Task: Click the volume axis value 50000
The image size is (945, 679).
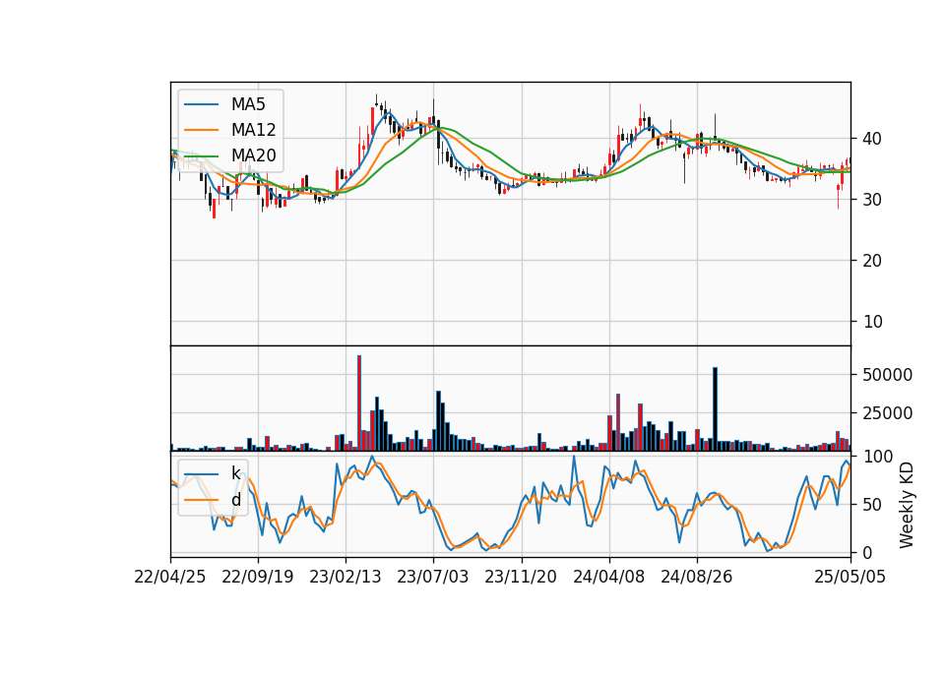Action: click(x=888, y=375)
